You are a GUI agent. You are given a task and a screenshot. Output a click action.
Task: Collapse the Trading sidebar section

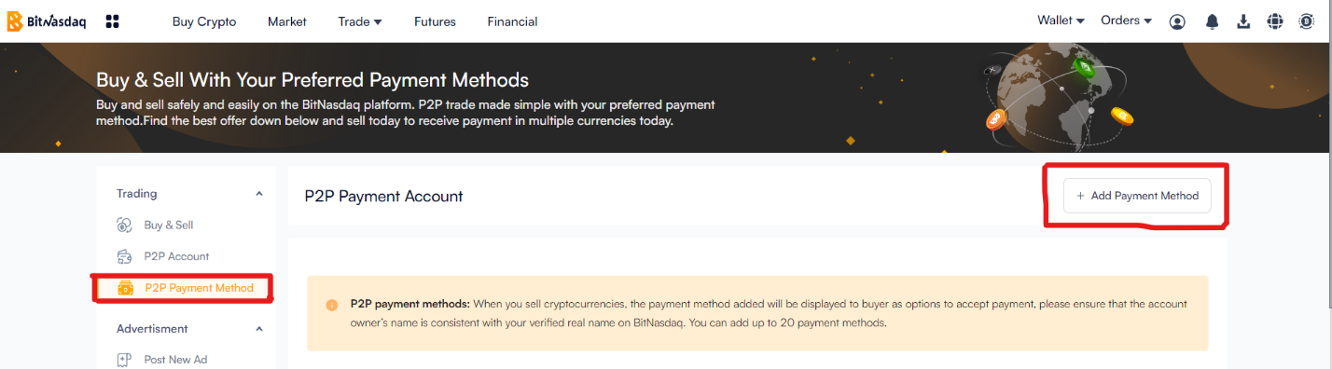(259, 194)
